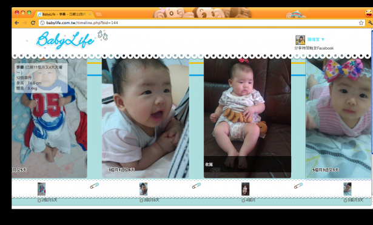Select the 4個月 timeline thumbnail
Image resolution: width=373 pixels, height=225 pixels.
tap(245, 189)
